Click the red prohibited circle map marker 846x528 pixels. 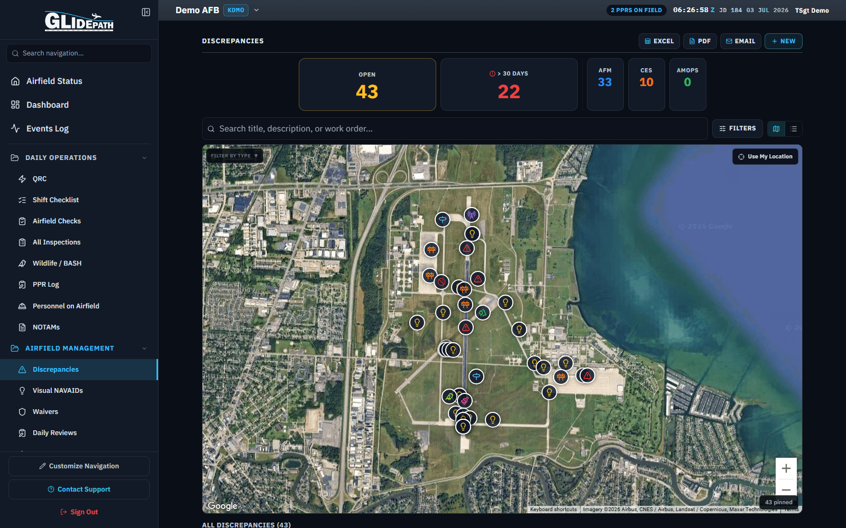[x=442, y=282]
